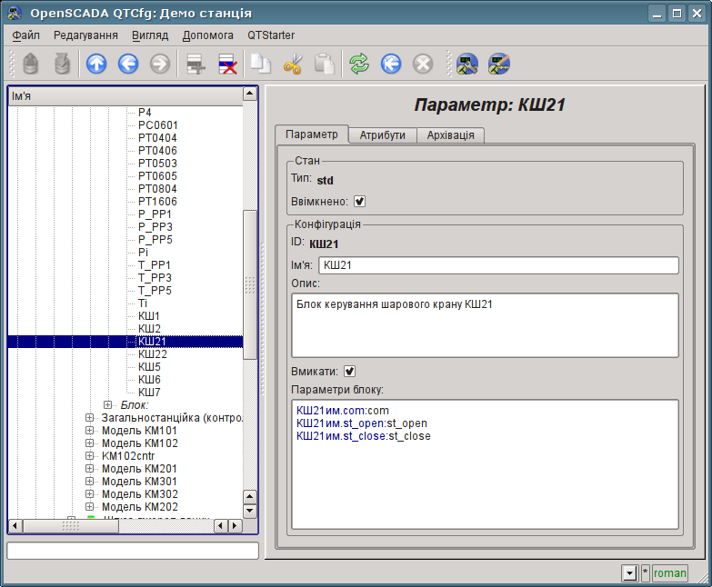712x587 pixels.
Task: Click the Delete item toolbar icon
Action: (227, 64)
